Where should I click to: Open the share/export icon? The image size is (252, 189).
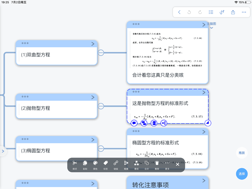(x=233, y=12)
